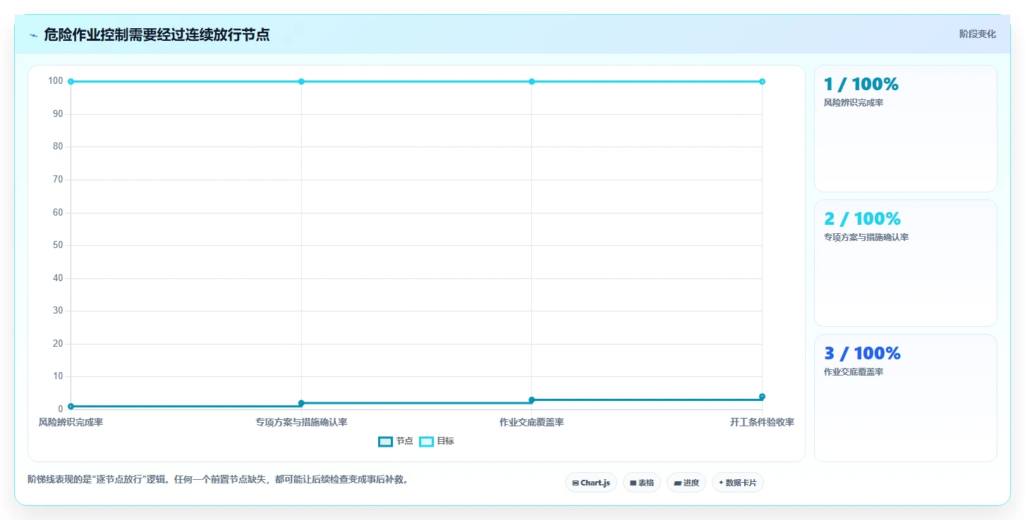Click the x-axis label 开工条件验收率
The width and height of the screenshot is (1025, 520).
point(762,423)
